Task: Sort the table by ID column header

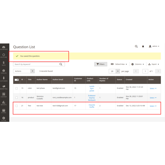Action: tap(23, 79)
